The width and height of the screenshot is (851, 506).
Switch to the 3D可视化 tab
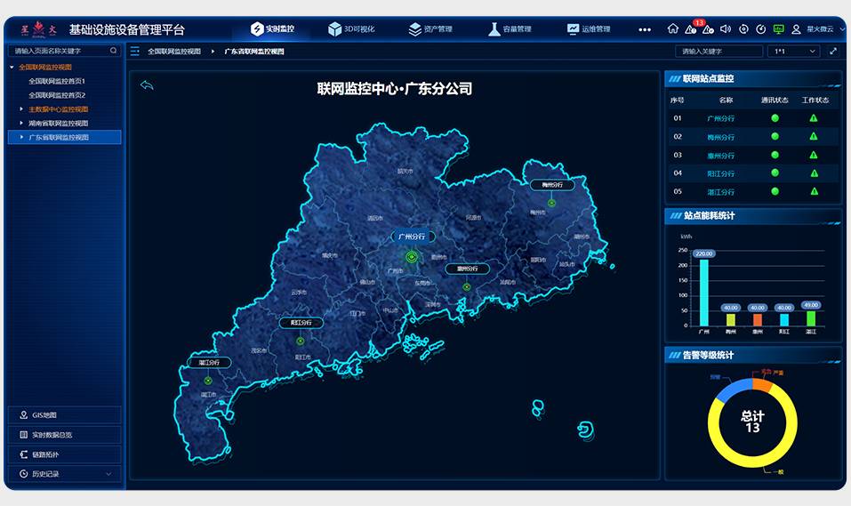pyautogui.click(x=351, y=29)
